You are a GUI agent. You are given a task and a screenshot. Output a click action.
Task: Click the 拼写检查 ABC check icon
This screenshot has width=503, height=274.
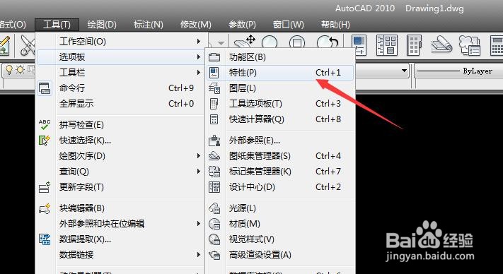coord(45,125)
